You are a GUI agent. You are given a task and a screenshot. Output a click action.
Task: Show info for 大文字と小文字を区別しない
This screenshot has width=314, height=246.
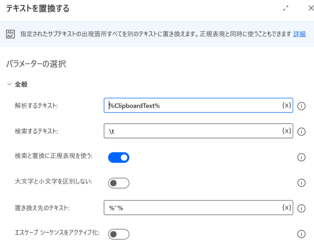pos(301,183)
